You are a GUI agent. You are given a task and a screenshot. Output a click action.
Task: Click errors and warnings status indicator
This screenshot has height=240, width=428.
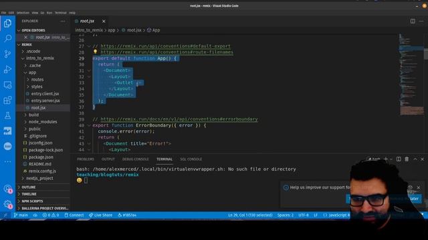click(x=51, y=215)
